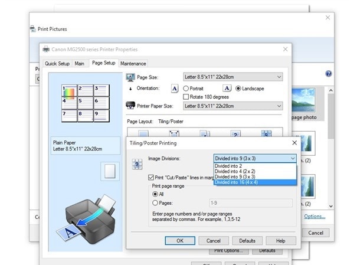354x265 pixels.
Task: Close the Tiling/Poster Printing dialog
Action: [294, 143]
